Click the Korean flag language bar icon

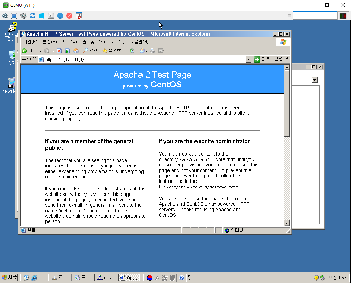point(150,278)
